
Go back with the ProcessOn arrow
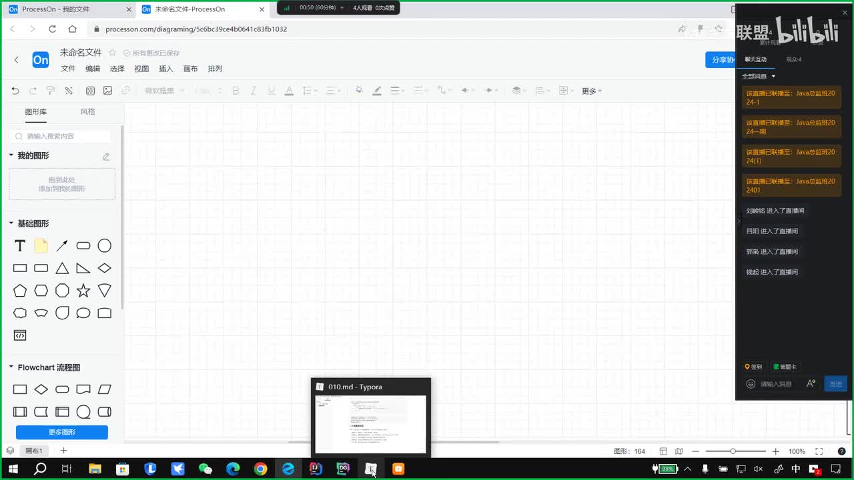click(x=17, y=60)
